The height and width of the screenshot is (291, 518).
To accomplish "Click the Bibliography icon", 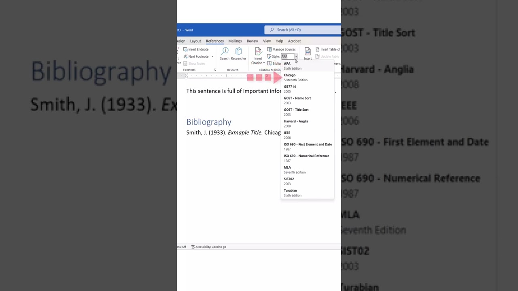I will [269, 63].
